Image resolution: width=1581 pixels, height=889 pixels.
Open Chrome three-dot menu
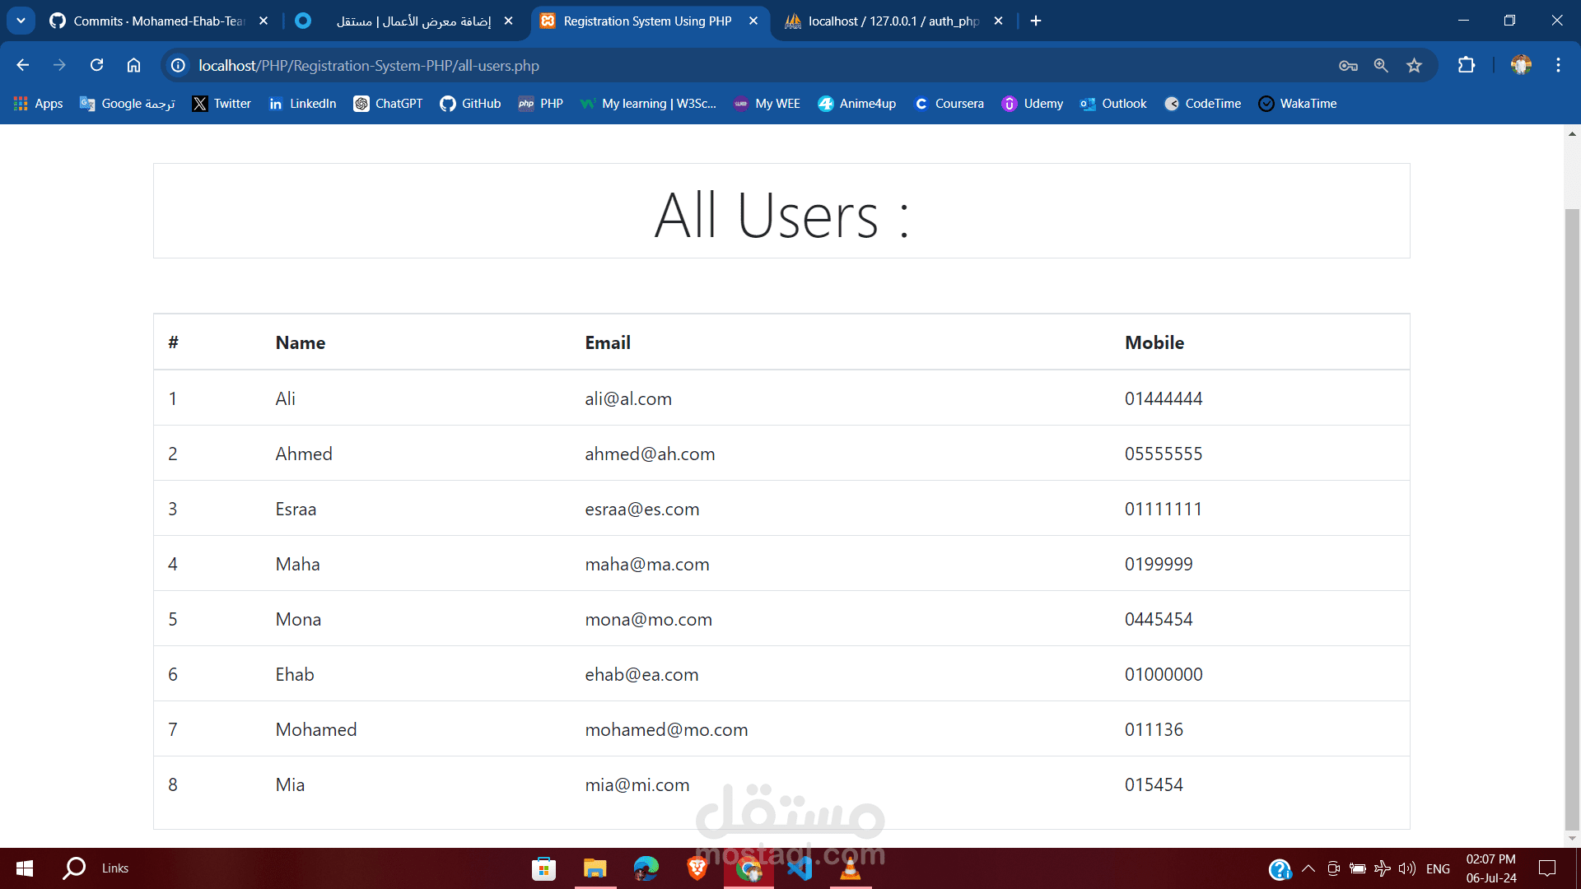pos(1558,65)
